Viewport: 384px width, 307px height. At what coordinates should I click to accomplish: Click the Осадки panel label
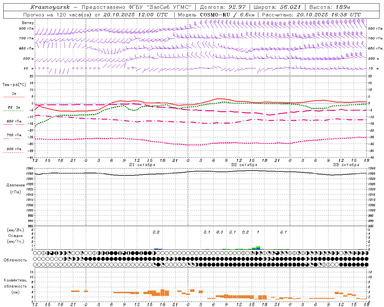(x=16, y=236)
